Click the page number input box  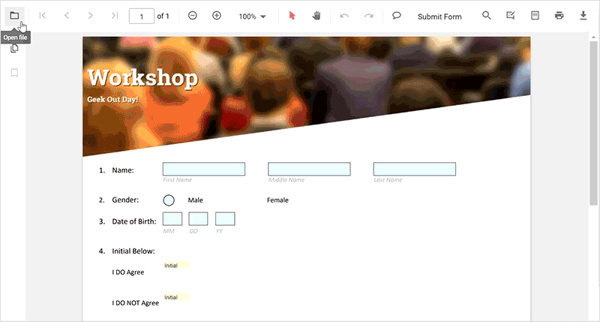click(142, 16)
